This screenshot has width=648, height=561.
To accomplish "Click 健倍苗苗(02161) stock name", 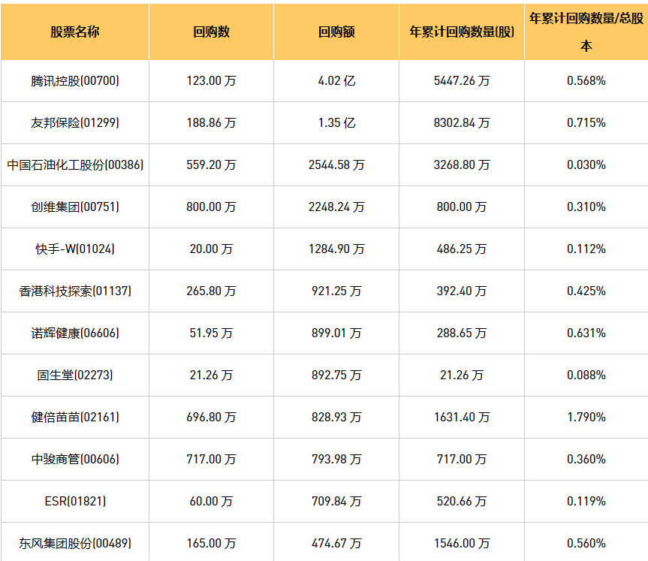I will 74,417.
